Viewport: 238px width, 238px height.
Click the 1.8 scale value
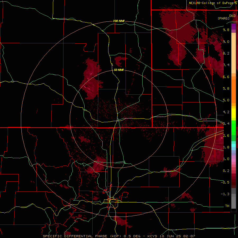(x=226, y=147)
